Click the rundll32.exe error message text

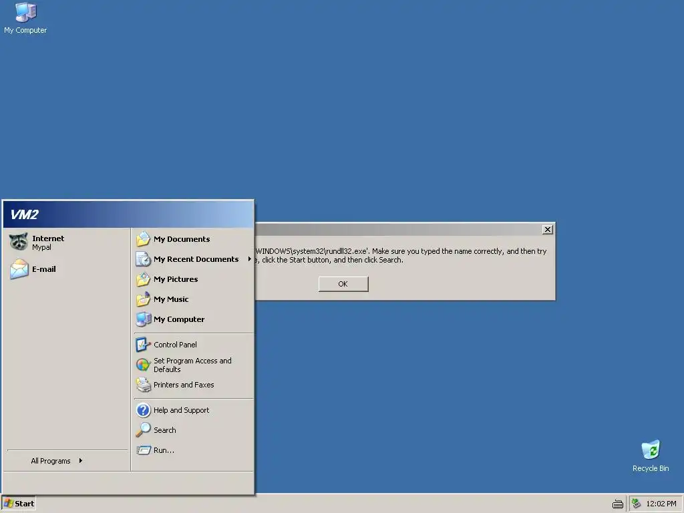pos(401,256)
